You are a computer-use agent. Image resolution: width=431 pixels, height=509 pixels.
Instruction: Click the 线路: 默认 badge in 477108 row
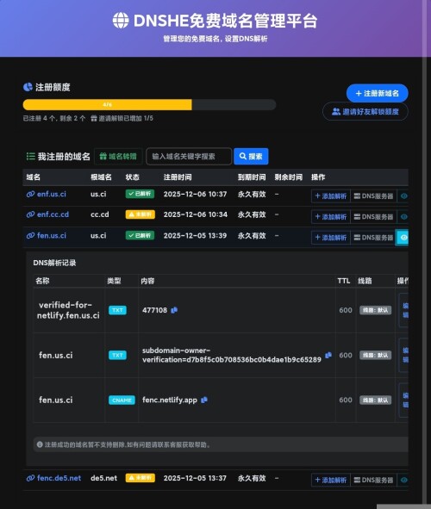pyautogui.click(x=376, y=310)
